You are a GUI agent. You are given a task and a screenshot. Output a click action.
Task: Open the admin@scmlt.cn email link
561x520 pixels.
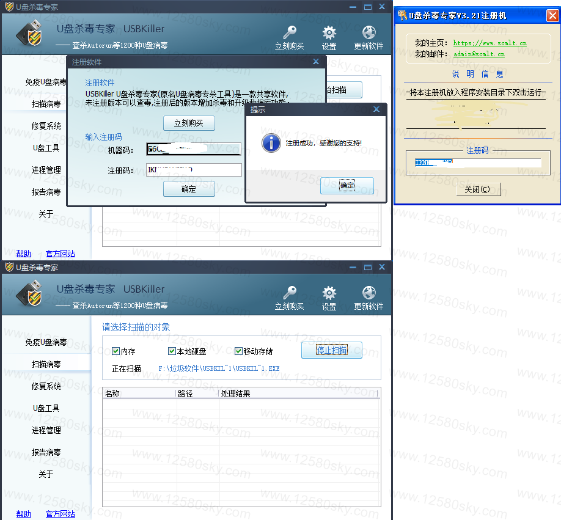pos(479,54)
